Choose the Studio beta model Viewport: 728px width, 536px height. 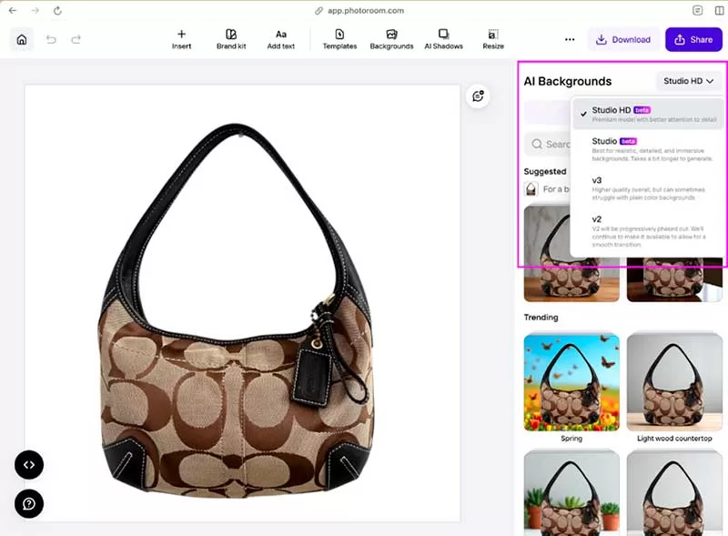(647, 149)
